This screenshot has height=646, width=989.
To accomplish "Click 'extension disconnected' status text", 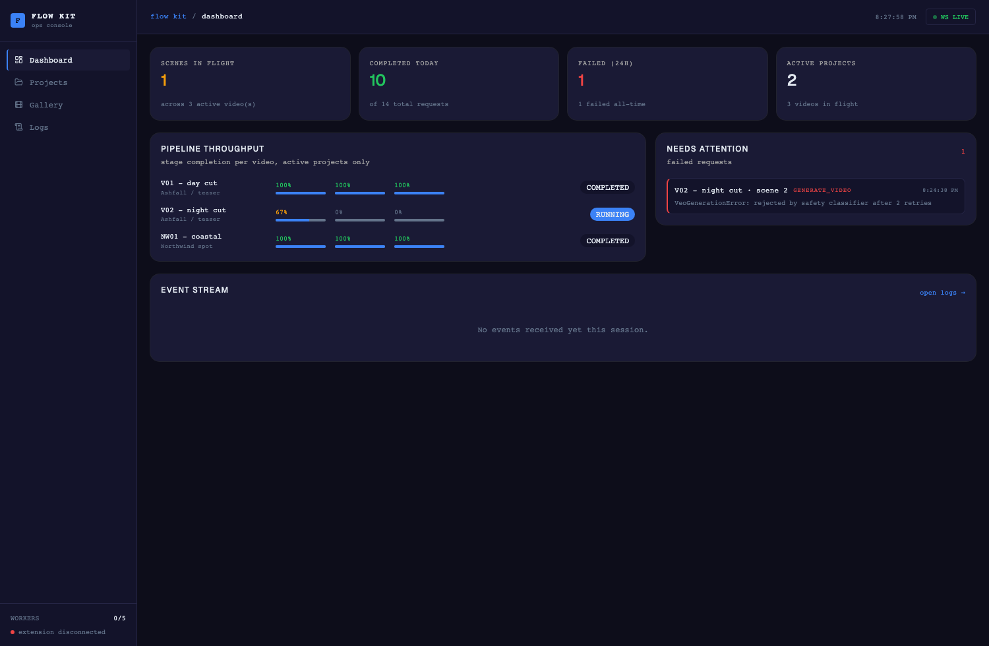I will coord(62,632).
